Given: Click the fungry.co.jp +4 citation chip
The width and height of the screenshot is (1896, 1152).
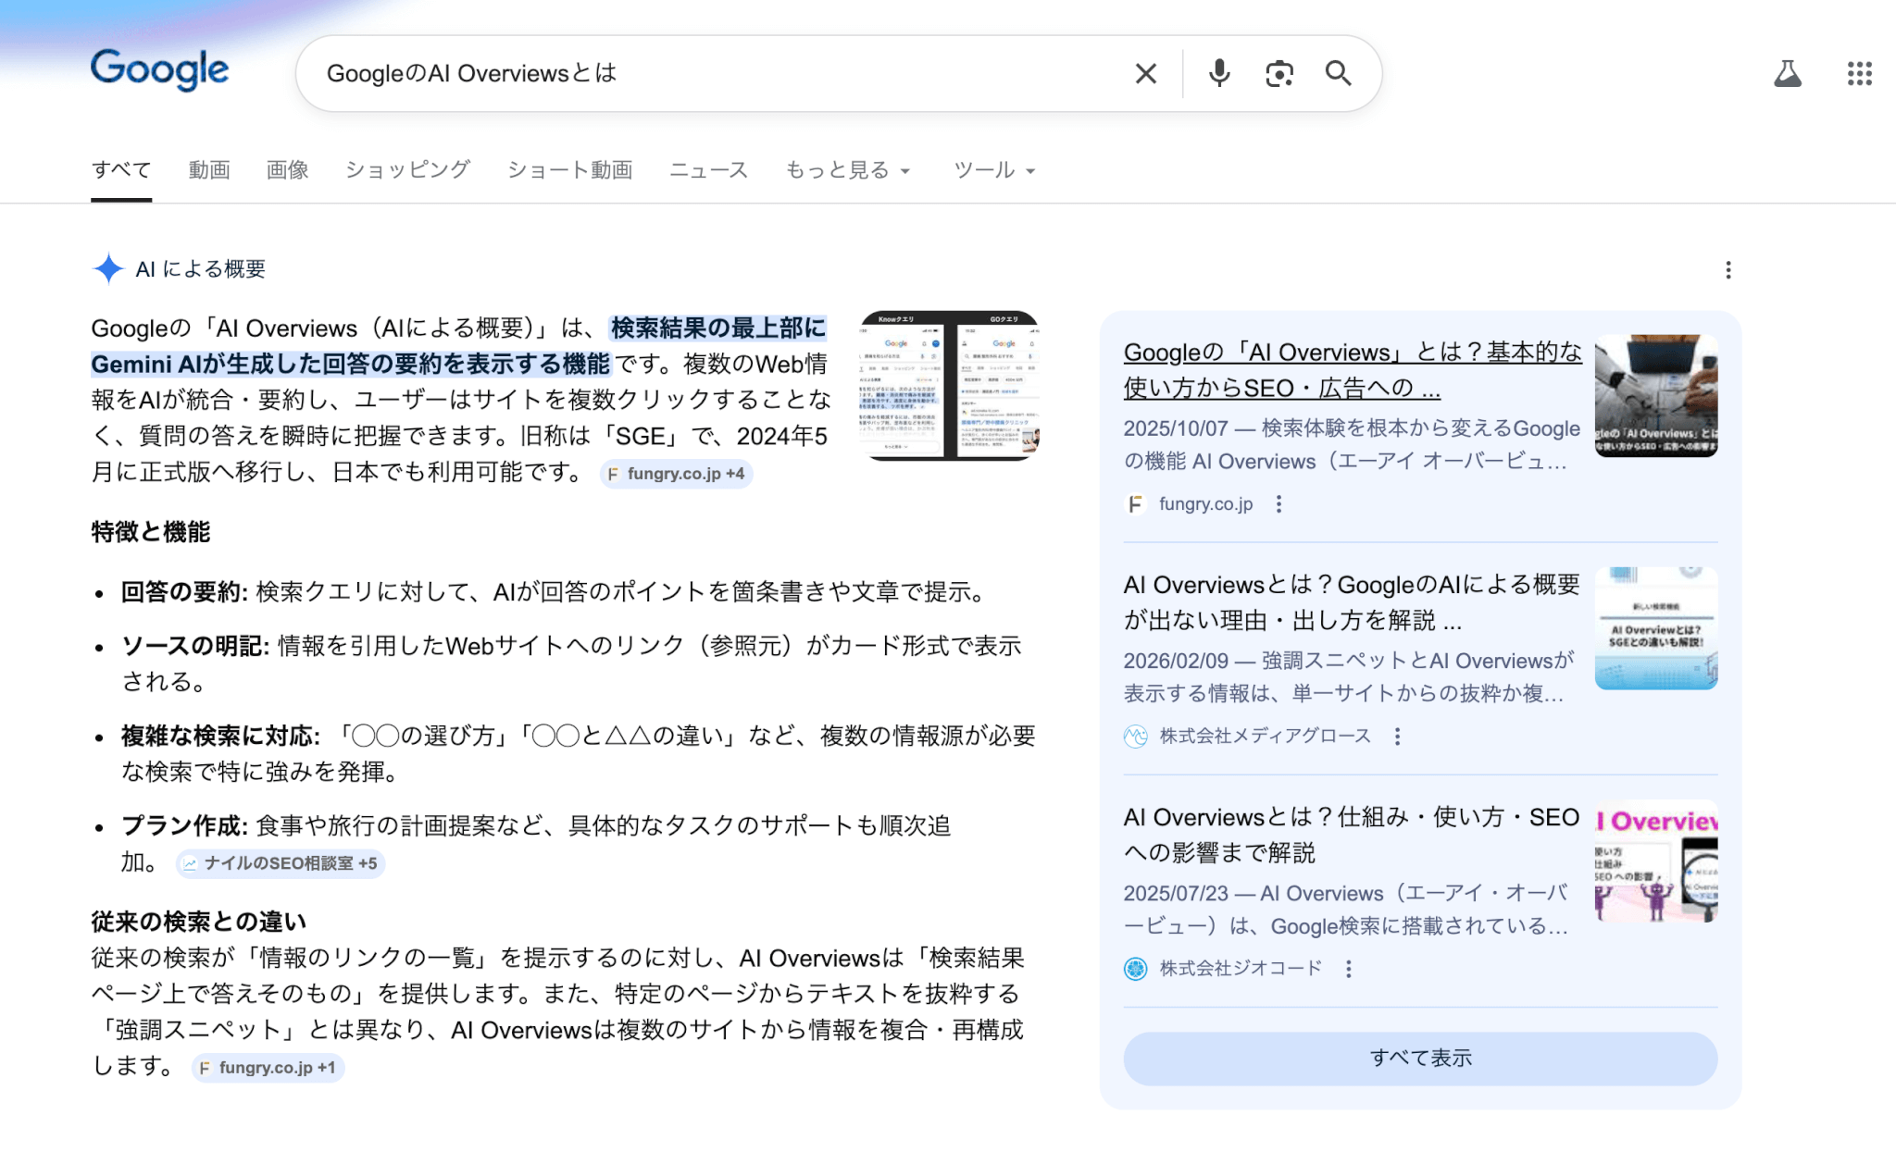Looking at the screenshot, I should pos(676,474).
